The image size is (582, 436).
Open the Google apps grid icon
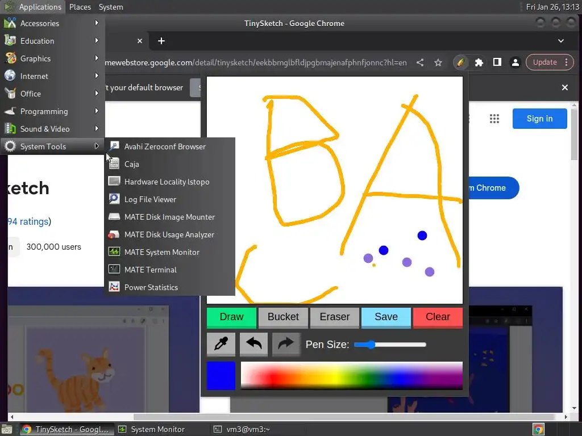tap(494, 119)
